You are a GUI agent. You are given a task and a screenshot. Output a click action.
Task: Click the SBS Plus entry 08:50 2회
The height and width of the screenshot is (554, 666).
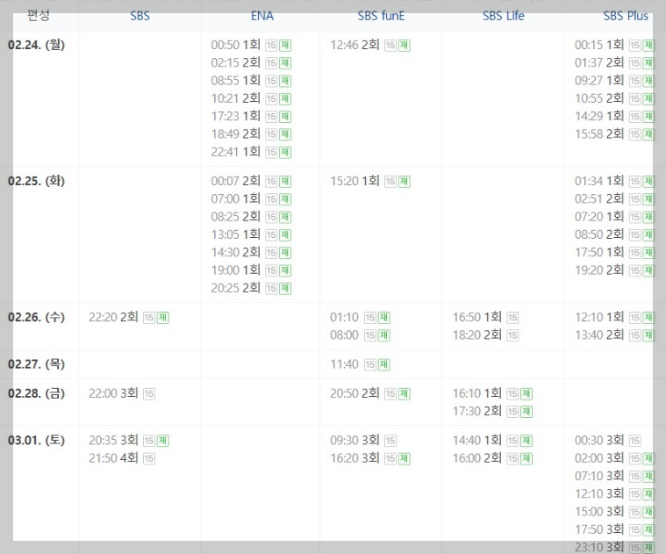pos(599,235)
